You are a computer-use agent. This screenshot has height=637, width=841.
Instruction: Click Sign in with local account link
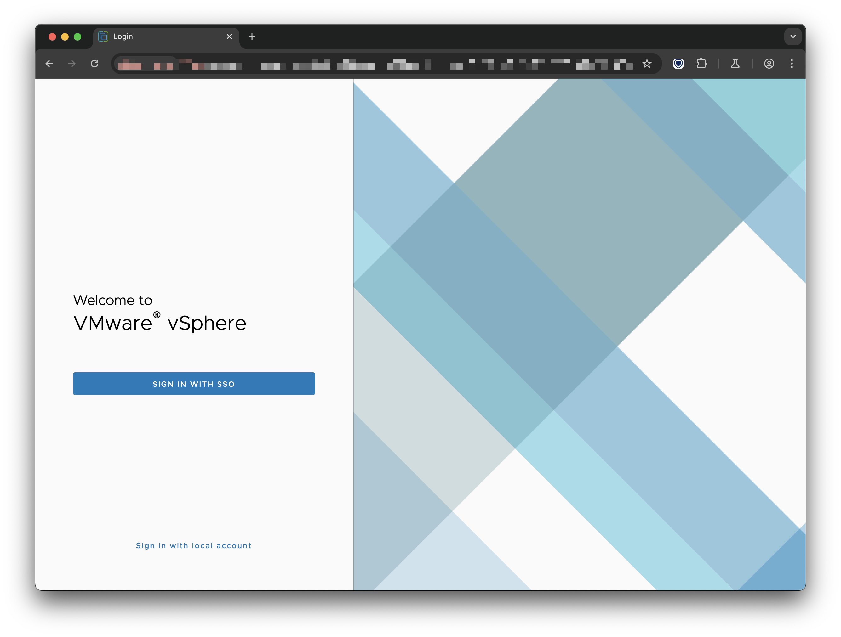(x=193, y=545)
